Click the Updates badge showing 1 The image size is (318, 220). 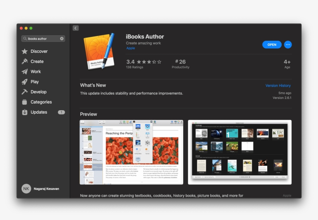click(61, 112)
